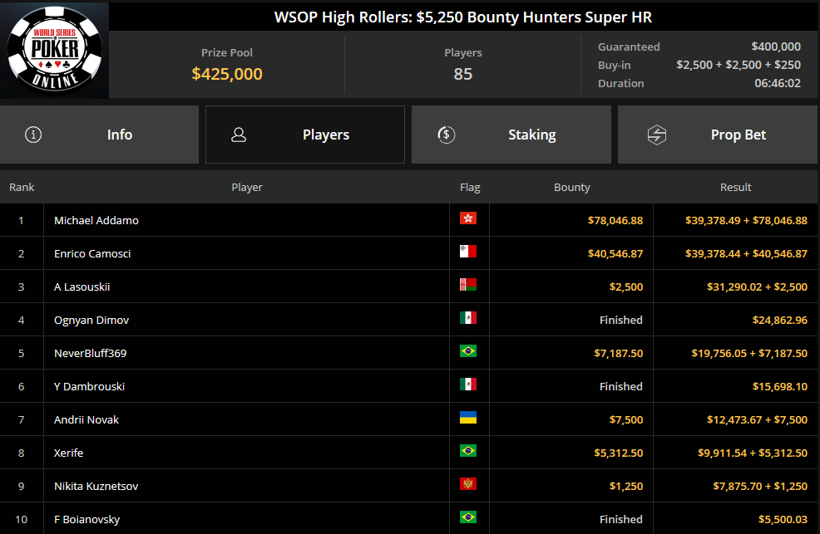Select player name F Boianovsky
820x534 pixels.
tap(86, 519)
